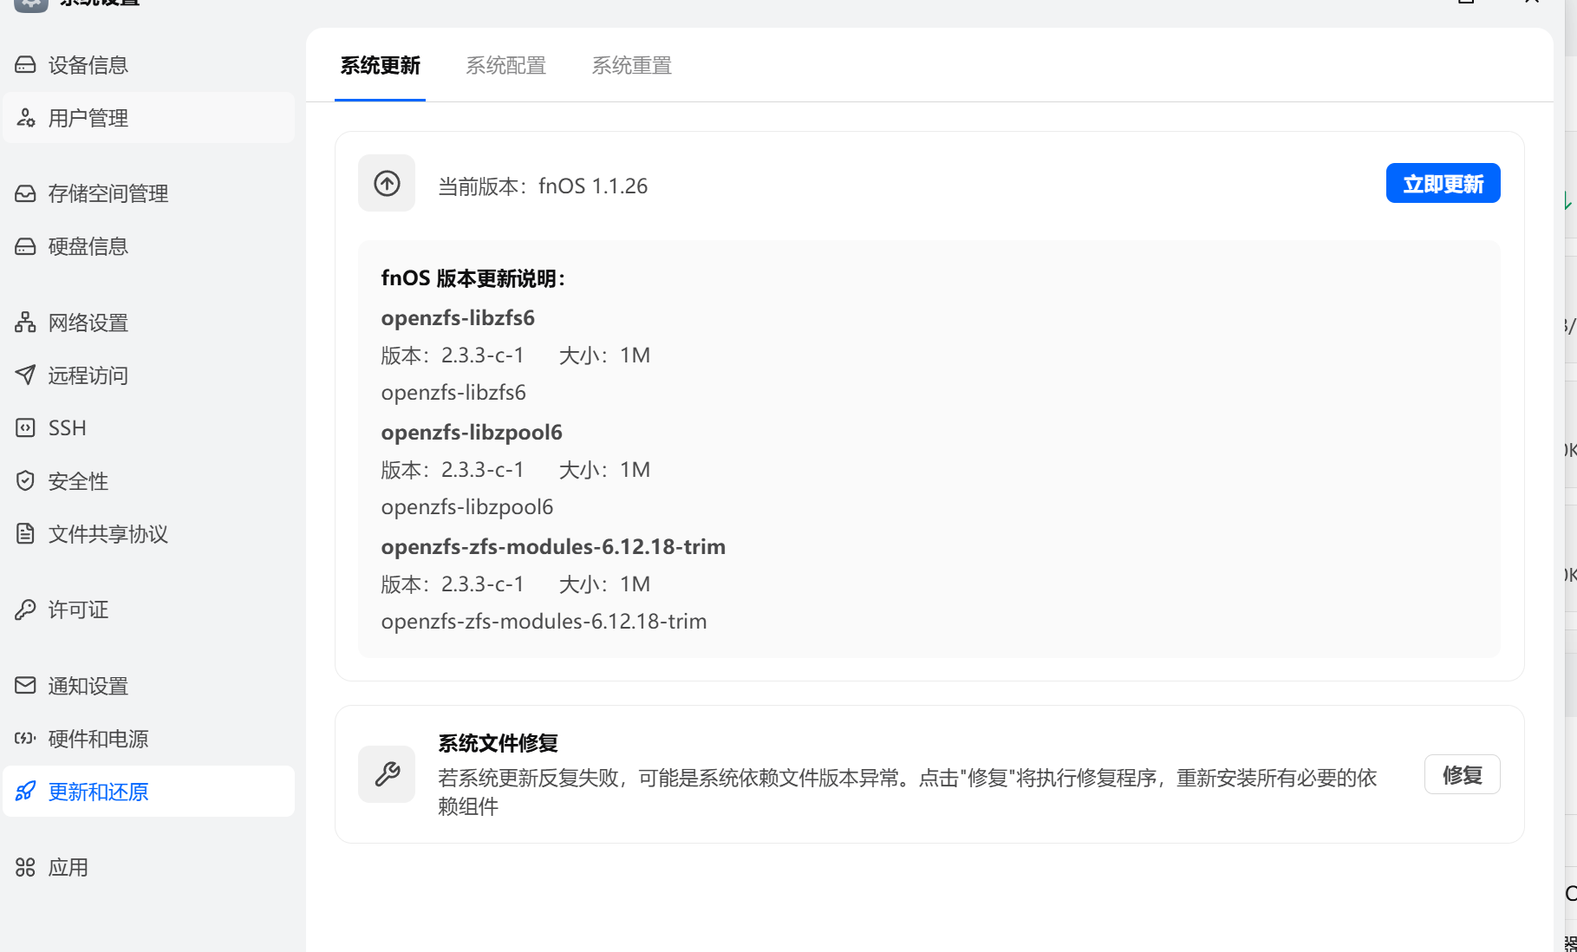
Task: Go to 存储空间管理 settings
Action: [x=148, y=193]
